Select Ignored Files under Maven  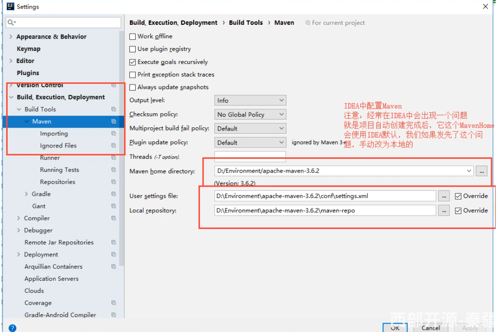click(x=58, y=145)
